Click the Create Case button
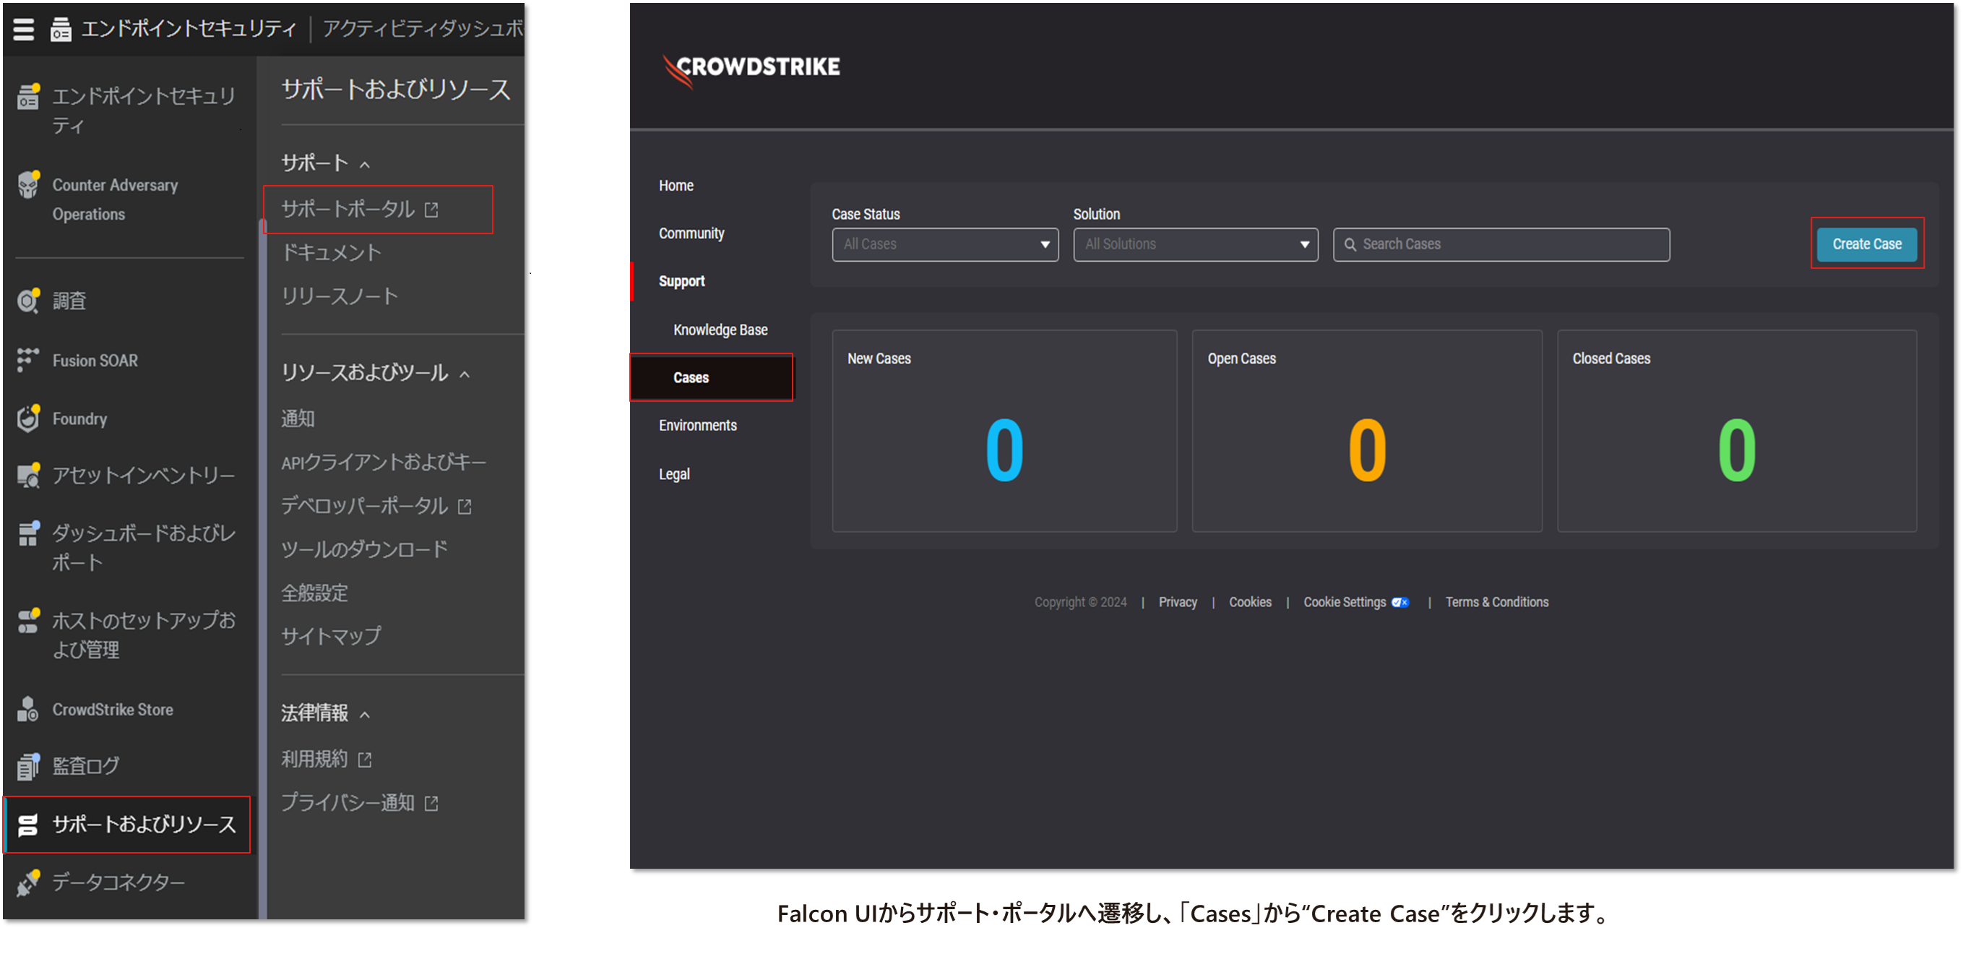This screenshot has height=954, width=1963. pos(1866,245)
